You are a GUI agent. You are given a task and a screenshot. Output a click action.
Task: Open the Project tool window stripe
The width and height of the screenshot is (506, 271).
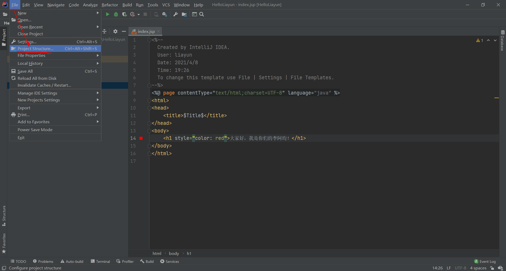pyautogui.click(x=4, y=37)
